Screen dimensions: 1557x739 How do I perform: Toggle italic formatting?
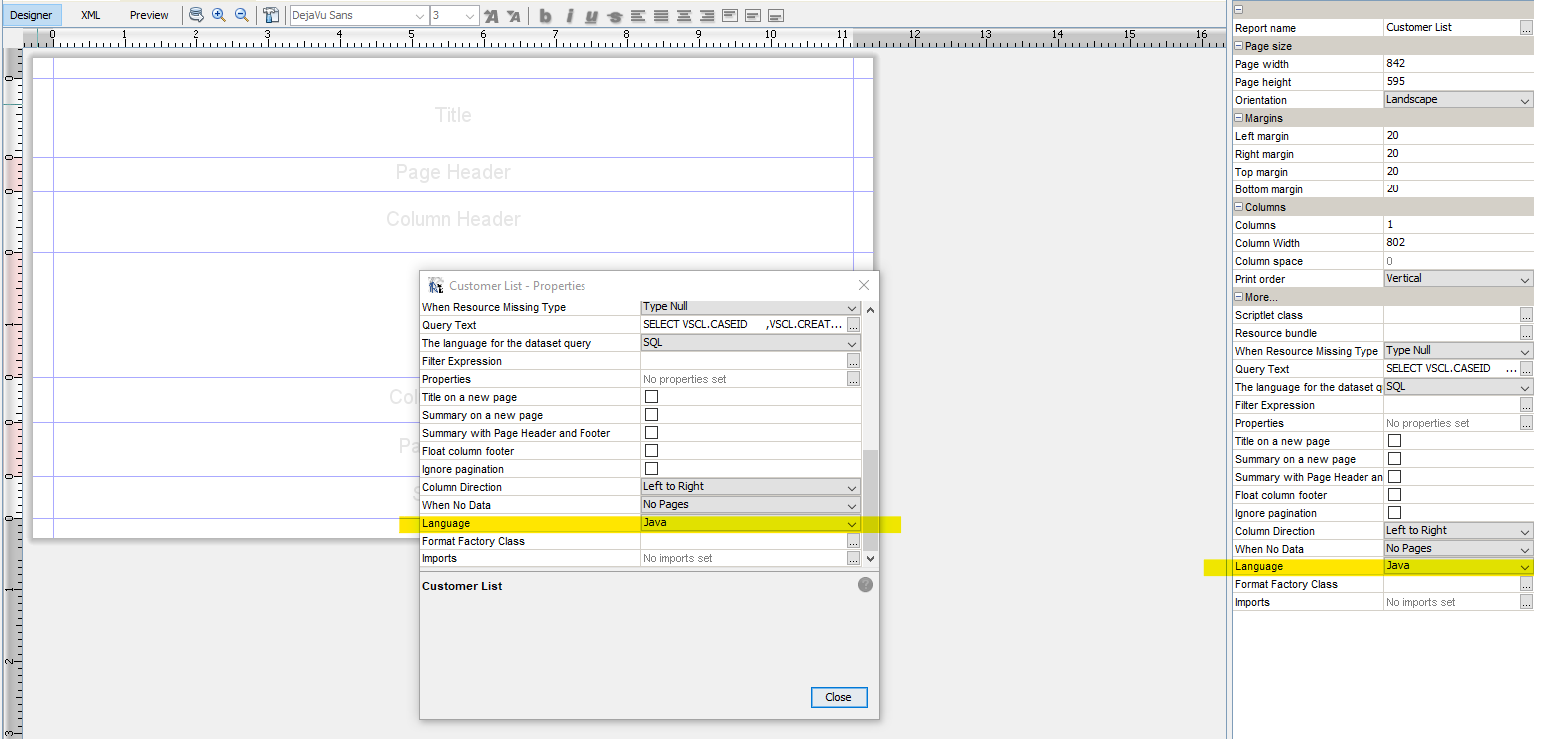(569, 16)
